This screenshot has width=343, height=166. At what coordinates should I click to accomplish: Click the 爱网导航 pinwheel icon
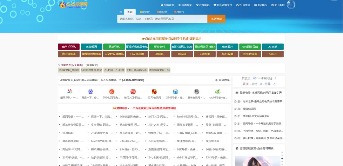69,91
